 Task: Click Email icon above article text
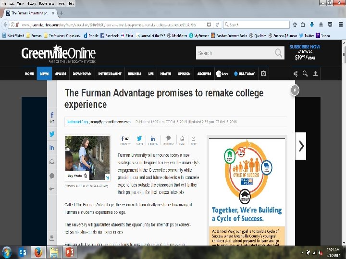pos(182,140)
